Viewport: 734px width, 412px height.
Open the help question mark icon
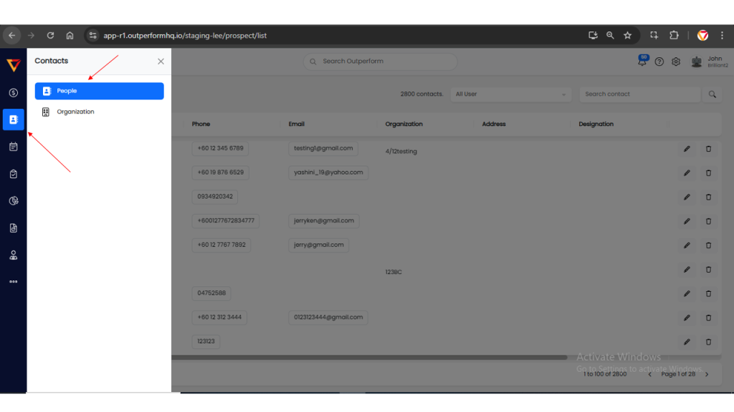(659, 62)
